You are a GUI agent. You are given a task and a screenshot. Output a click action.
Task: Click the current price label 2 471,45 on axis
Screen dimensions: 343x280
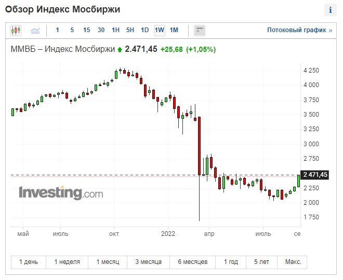(315, 175)
